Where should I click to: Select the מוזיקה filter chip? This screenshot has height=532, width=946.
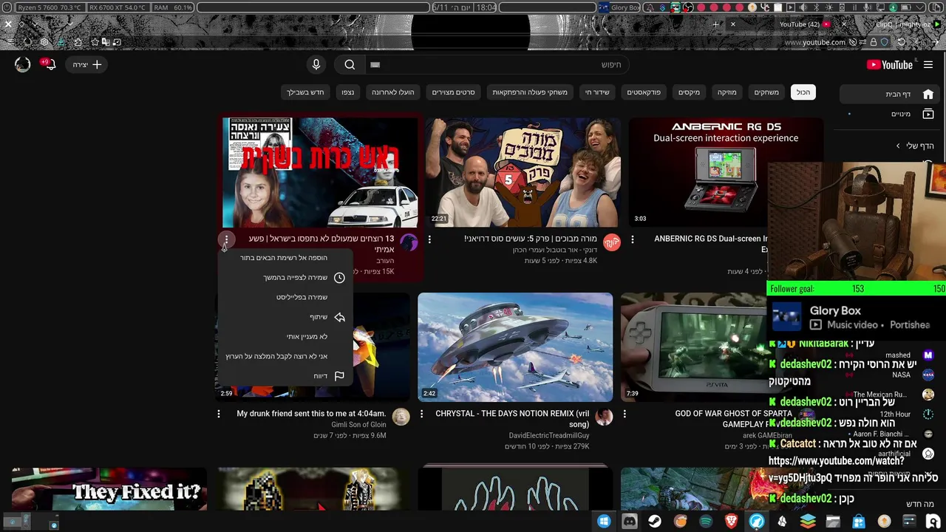[x=726, y=92]
